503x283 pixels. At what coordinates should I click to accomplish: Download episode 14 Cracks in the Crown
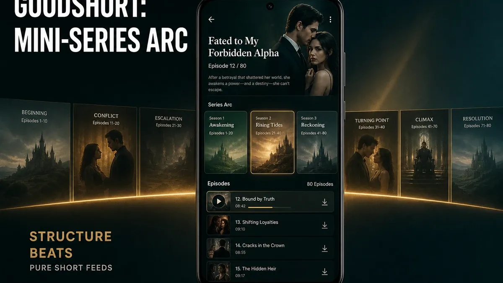[324, 248]
